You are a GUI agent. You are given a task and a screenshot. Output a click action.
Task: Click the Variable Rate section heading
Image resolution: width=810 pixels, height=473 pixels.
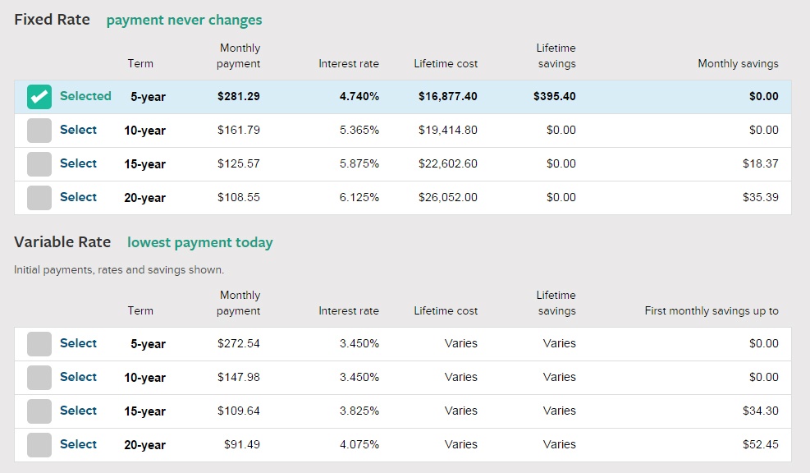point(62,242)
